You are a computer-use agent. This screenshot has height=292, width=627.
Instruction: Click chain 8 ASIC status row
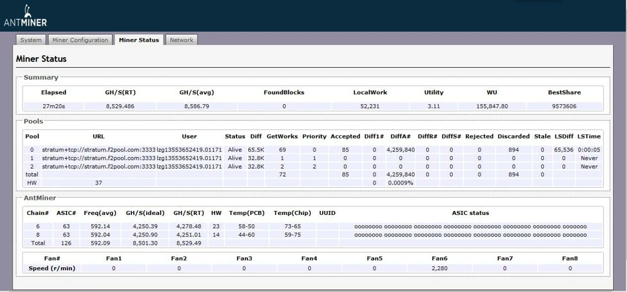pos(471,235)
